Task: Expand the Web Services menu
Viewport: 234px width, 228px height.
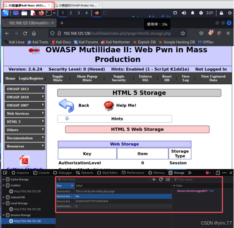Action: [24, 113]
